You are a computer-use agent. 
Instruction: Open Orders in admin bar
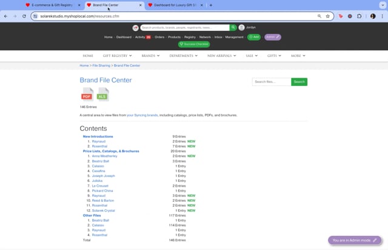[159, 37]
